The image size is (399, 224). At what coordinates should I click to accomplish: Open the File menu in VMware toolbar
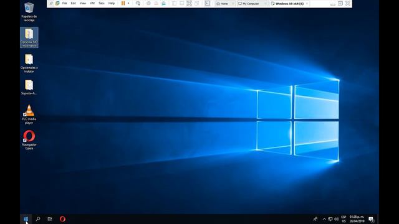pos(64,3)
